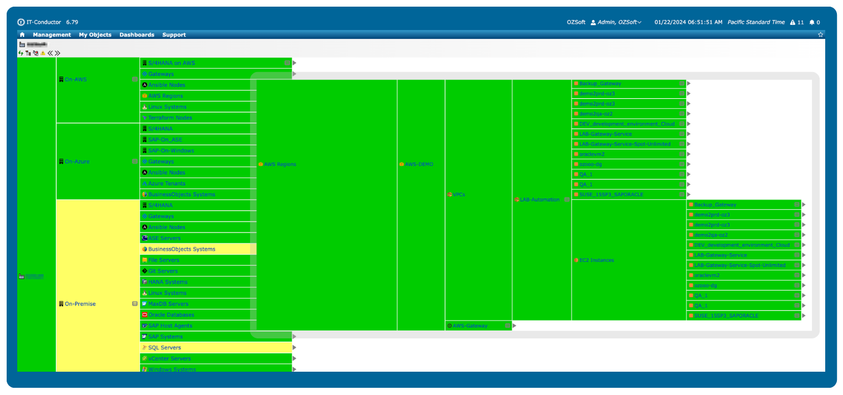The image size is (843, 395).
Task: Select the yellow BusinessObjects Systems tile under On-Premise
Action: coord(181,249)
